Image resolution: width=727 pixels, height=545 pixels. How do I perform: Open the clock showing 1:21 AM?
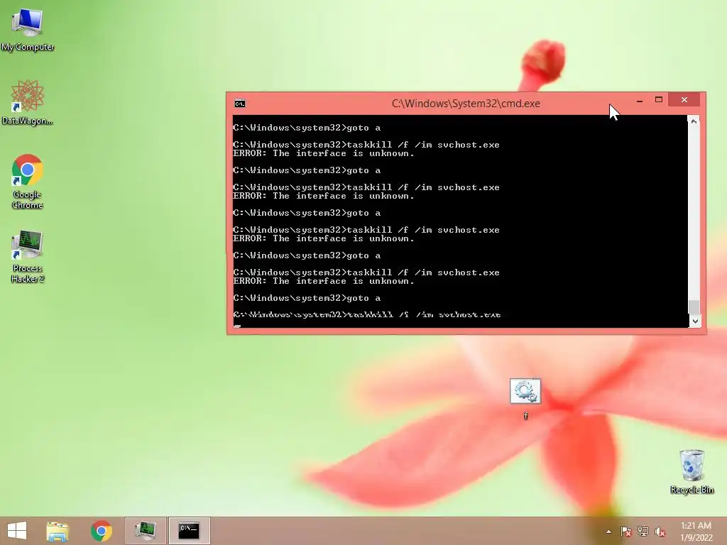point(696,532)
